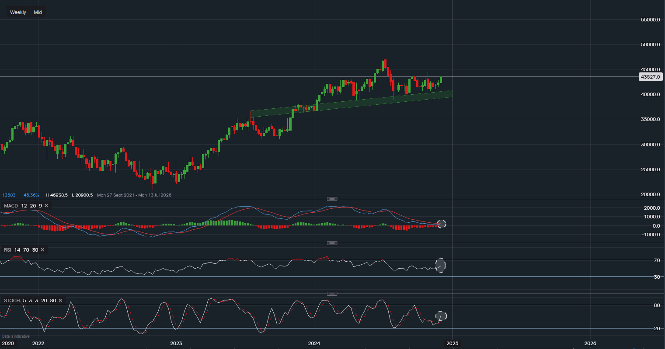This screenshot has height=349, width=665.
Task: Open the Mid price source selector
Action: (x=38, y=12)
